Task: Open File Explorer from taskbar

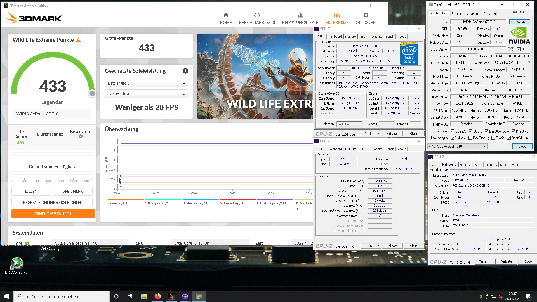Action: point(144,296)
